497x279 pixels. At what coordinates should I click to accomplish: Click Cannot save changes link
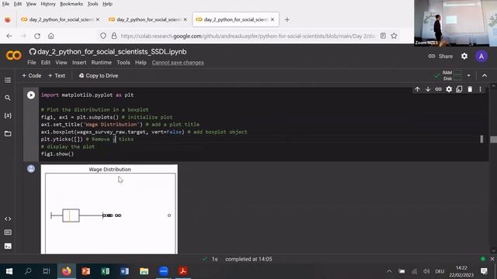178,63
